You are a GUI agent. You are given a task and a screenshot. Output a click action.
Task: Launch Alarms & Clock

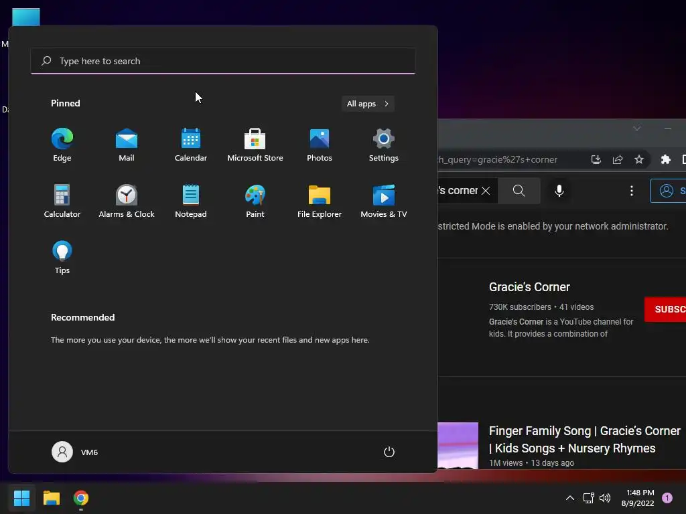pos(127,201)
